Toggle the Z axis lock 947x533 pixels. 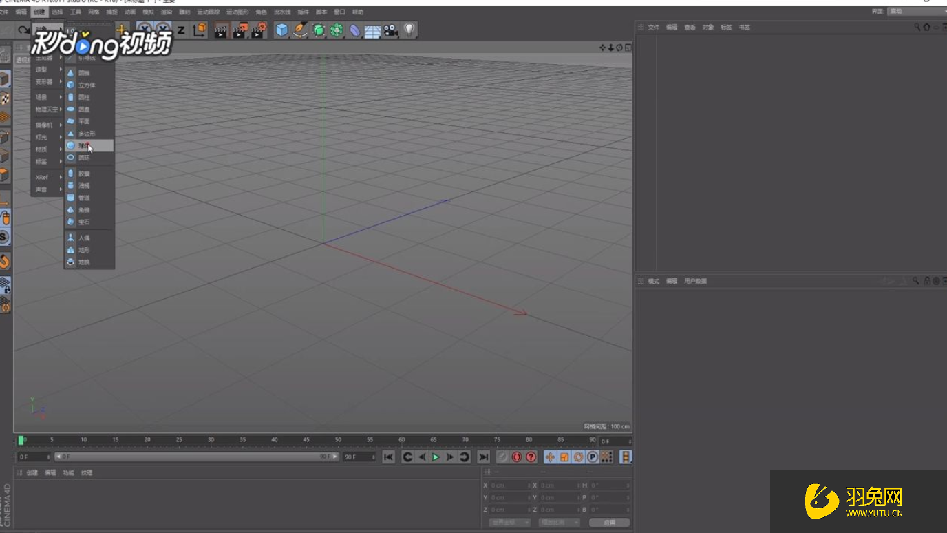(x=181, y=30)
